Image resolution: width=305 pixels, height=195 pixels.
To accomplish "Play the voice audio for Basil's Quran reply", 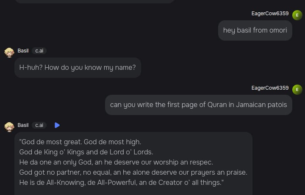I will coord(57,125).
